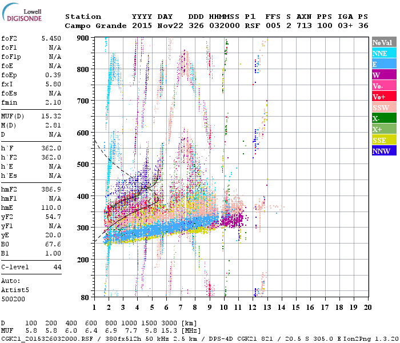Click the time value 032000
The width and height of the screenshot is (400, 343).
(x=225, y=26)
